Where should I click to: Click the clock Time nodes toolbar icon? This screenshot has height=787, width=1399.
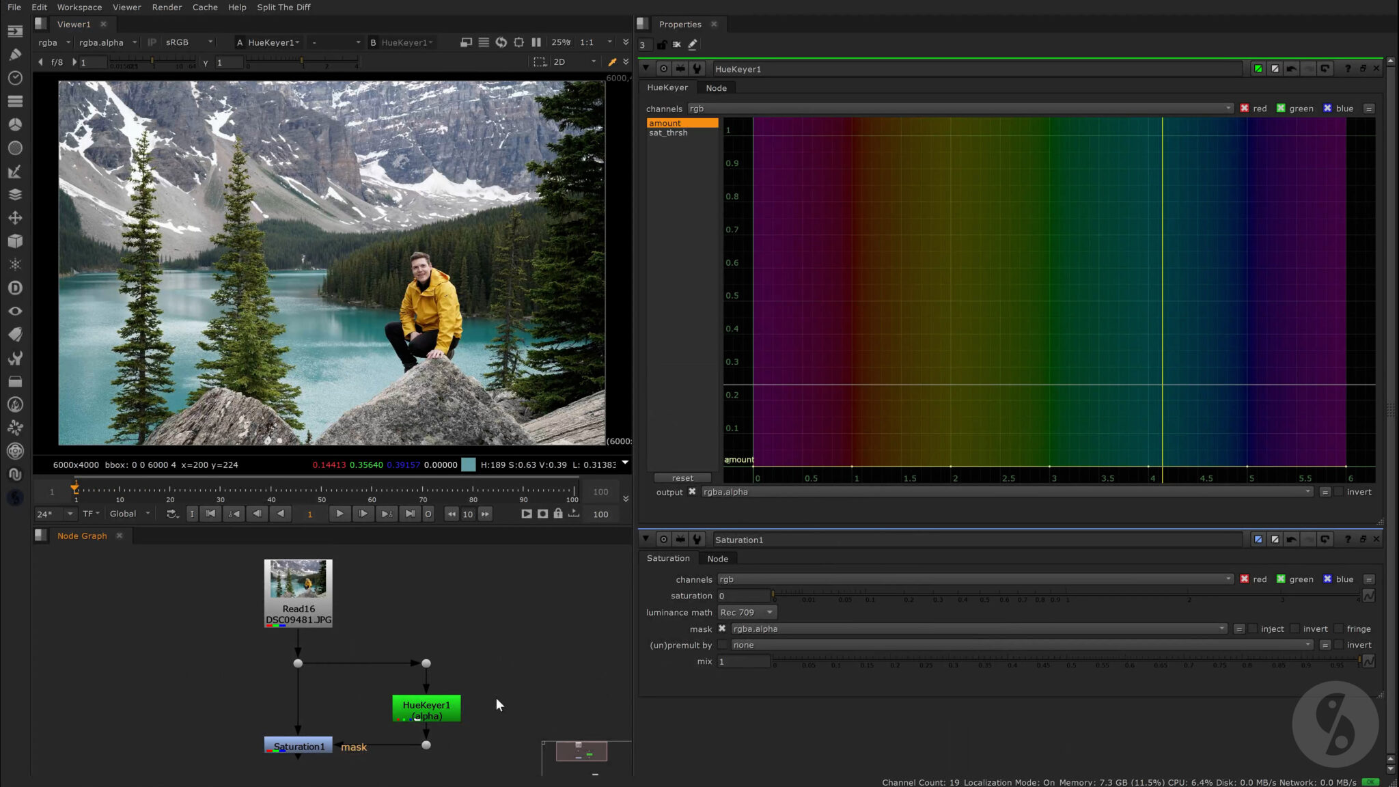tap(15, 78)
